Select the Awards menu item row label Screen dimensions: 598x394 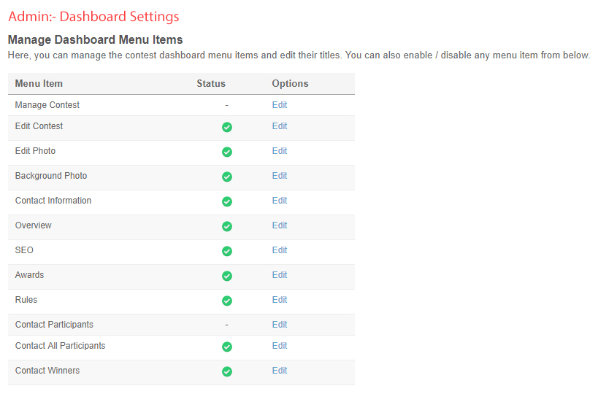(x=29, y=275)
